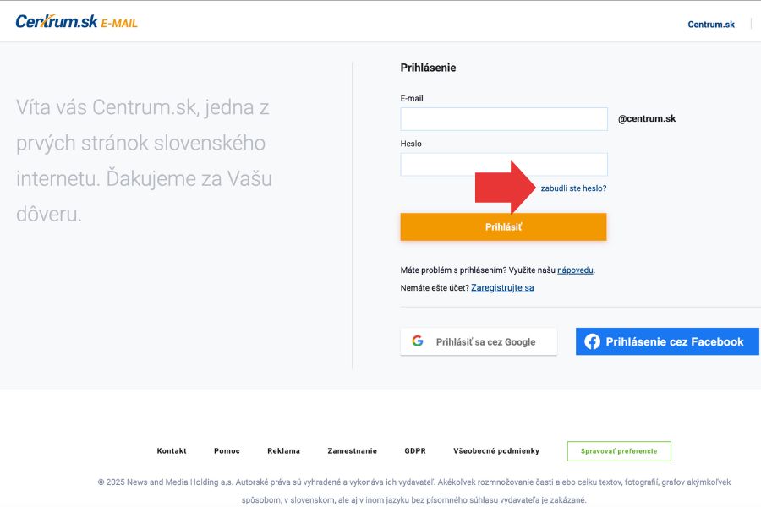Open Pomoc from the footer menu

227,451
